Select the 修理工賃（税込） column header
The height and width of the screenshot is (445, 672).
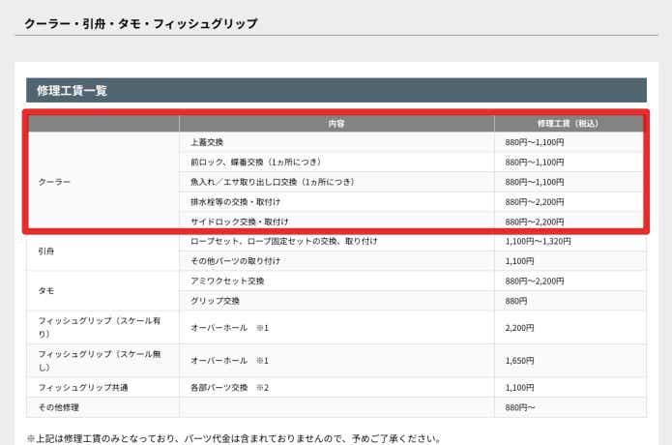coord(569,124)
